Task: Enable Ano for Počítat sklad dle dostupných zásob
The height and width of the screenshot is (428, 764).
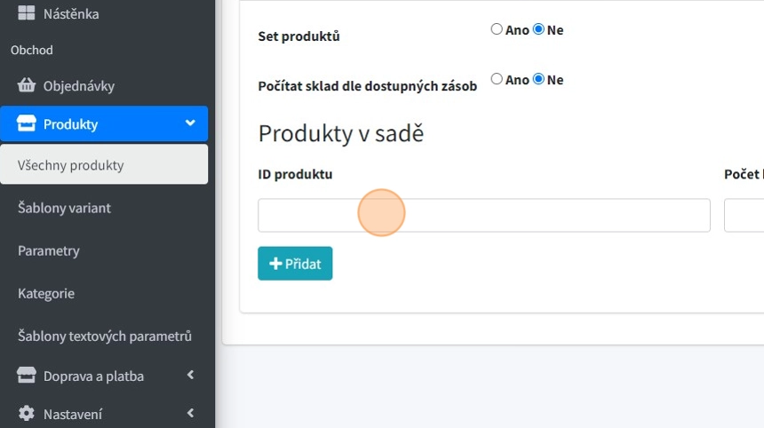Action: pos(497,79)
